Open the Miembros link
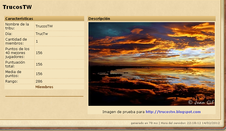226x131 pixels. [x=44, y=87]
